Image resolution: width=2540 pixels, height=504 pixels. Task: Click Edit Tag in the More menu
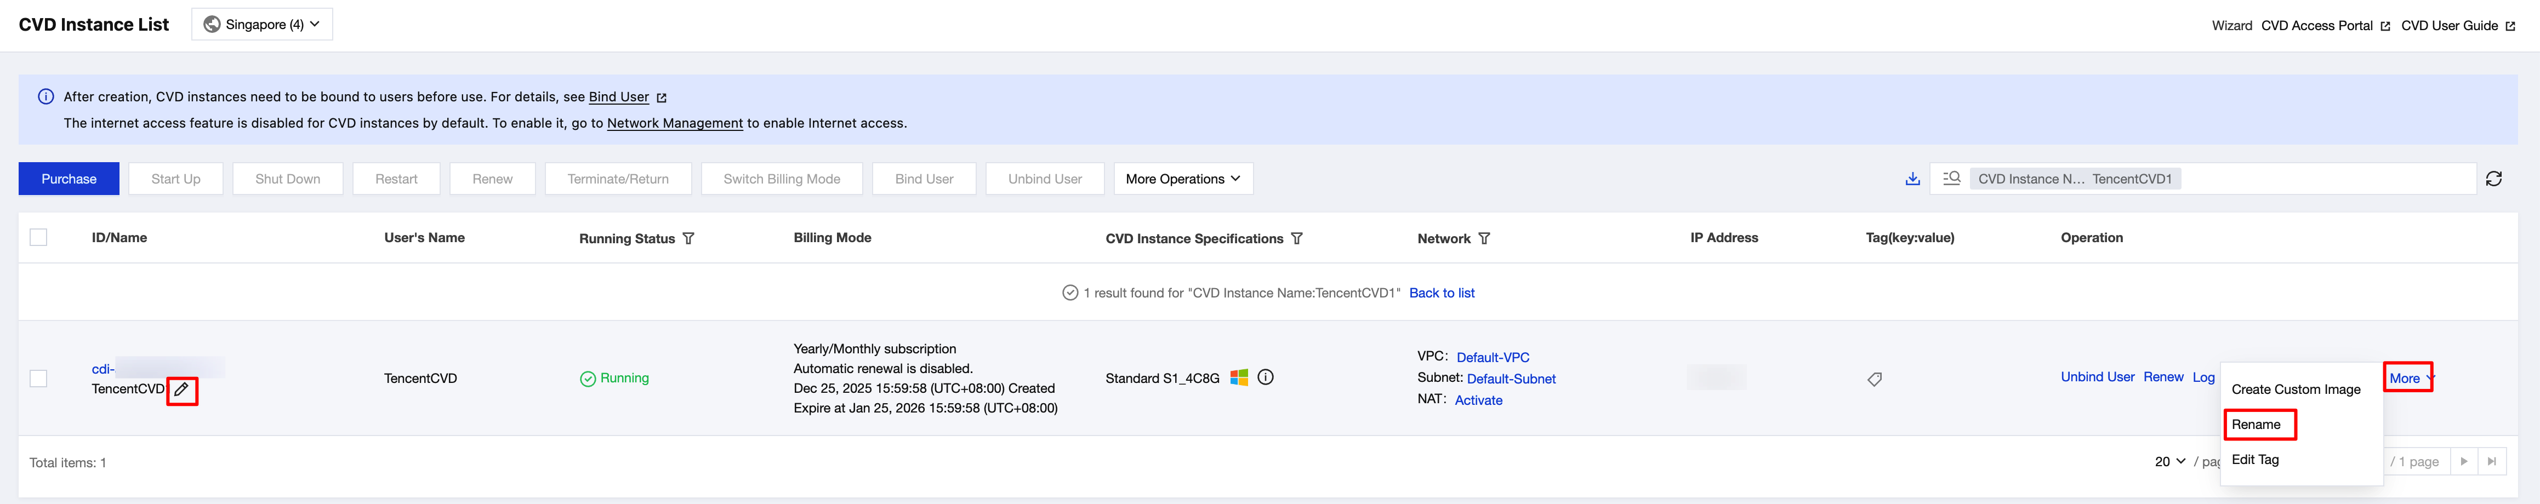(2254, 460)
